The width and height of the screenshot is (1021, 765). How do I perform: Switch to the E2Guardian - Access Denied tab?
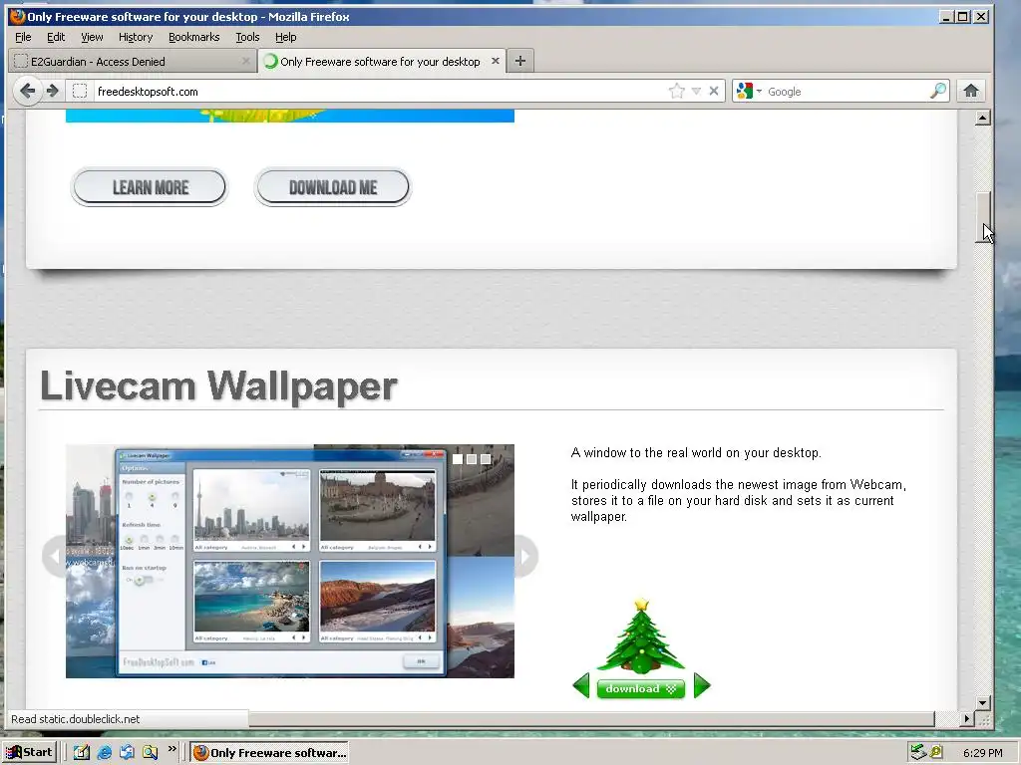click(x=133, y=61)
